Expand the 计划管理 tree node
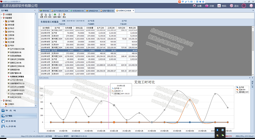 pyautogui.click(x=2, y=14)
